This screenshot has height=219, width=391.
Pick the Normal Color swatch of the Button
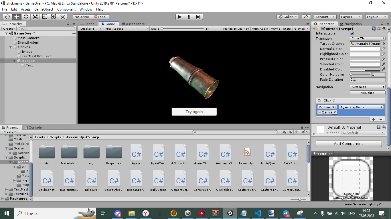click(365, 48)
